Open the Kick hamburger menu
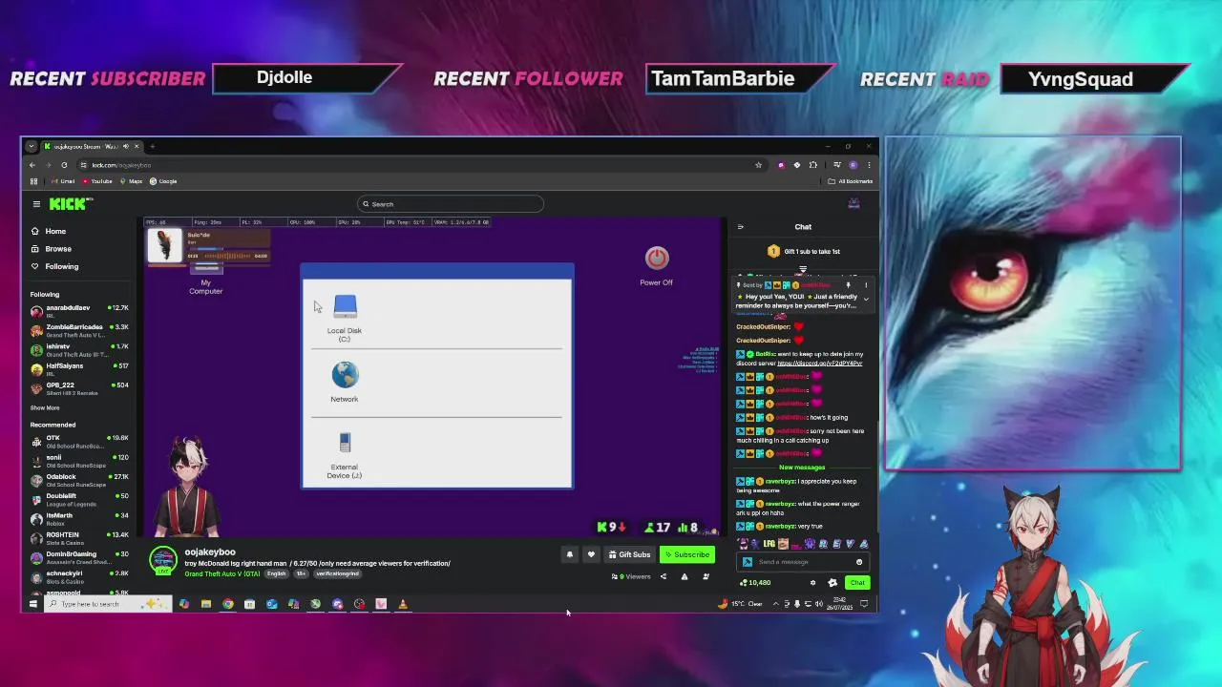Image resolution: width=1222 pixels, height=687 pixels. 36,203
